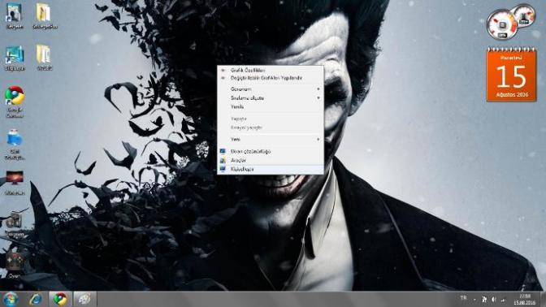The image size is (546, 307).
Task: Expand the Görünüm submenu
Action: 271,89
